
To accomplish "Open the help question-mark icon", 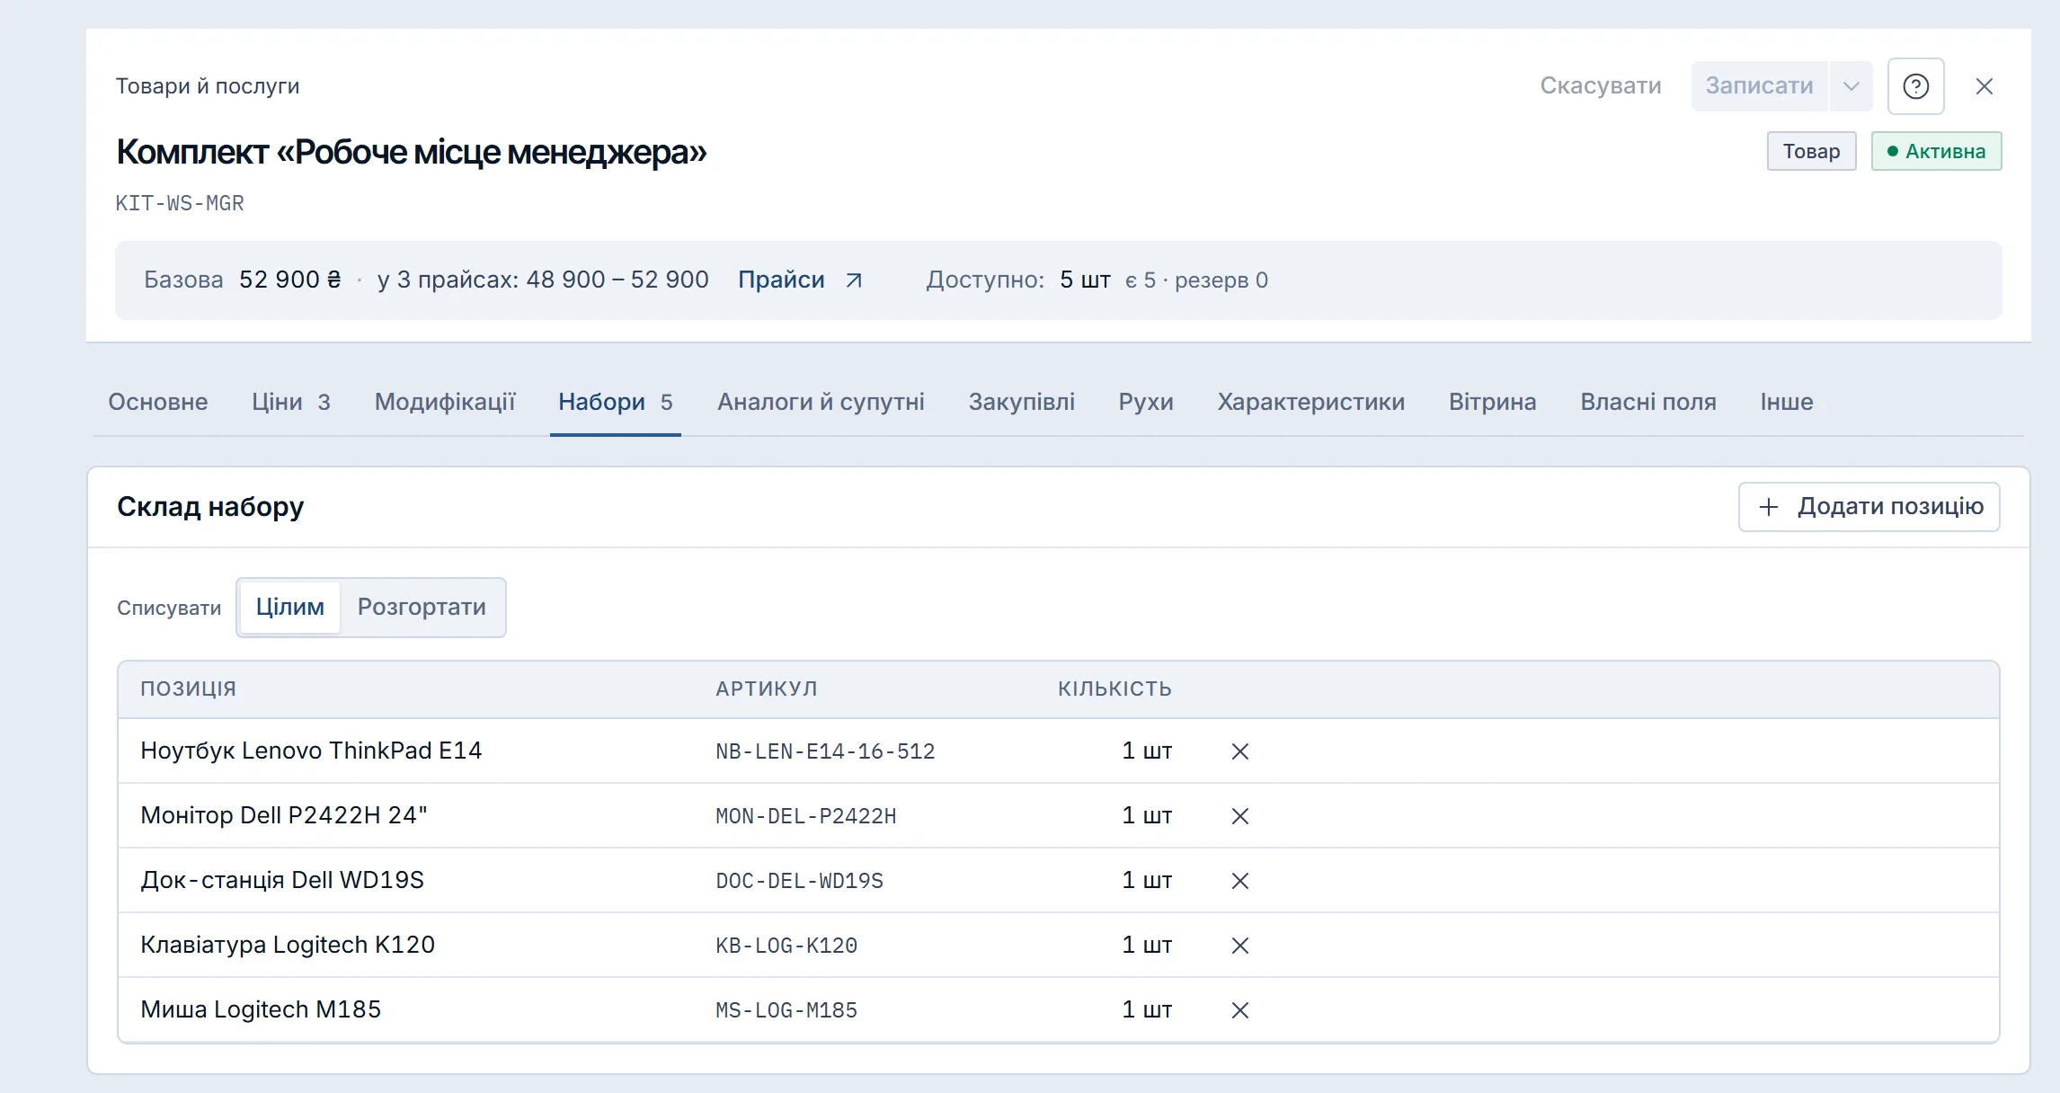I will coord(1915,86).
